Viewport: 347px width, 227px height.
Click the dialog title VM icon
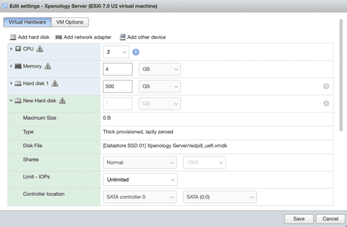4,6
